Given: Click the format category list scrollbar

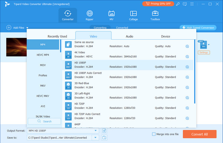Looking at the screenshot, I should click(61, 46).
